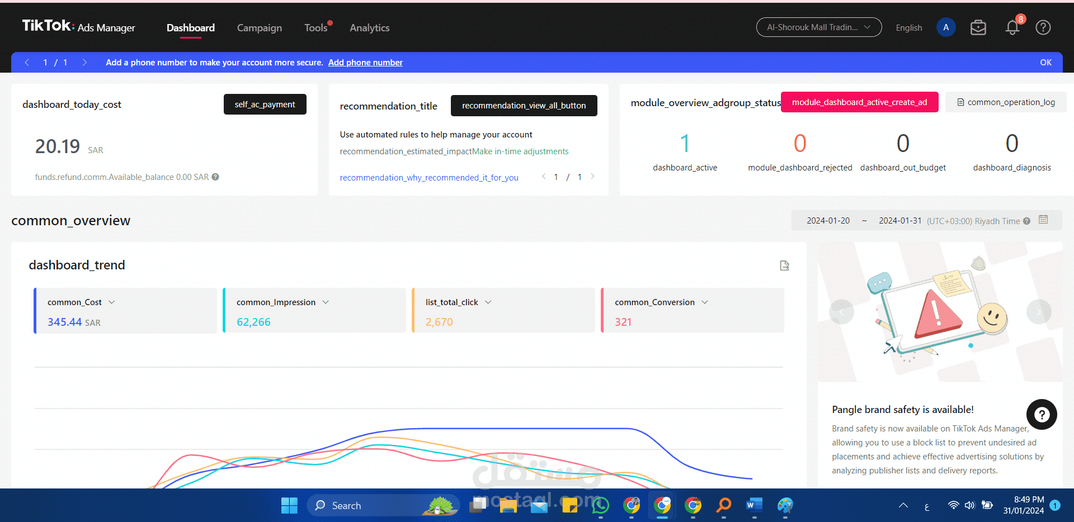Open the account avatar "A" menu

click(x=946, y=27)
